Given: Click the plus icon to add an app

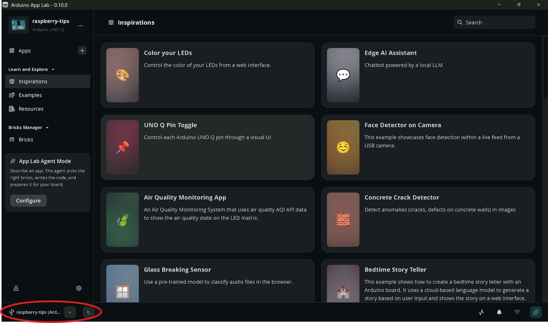Looking at the screenshot, I should [82, 51].
